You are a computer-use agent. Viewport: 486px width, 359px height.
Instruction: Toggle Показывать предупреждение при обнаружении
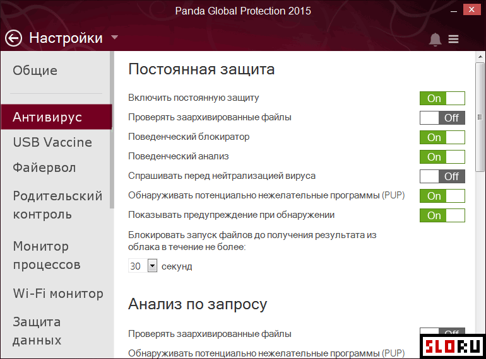tap(442, 215)
